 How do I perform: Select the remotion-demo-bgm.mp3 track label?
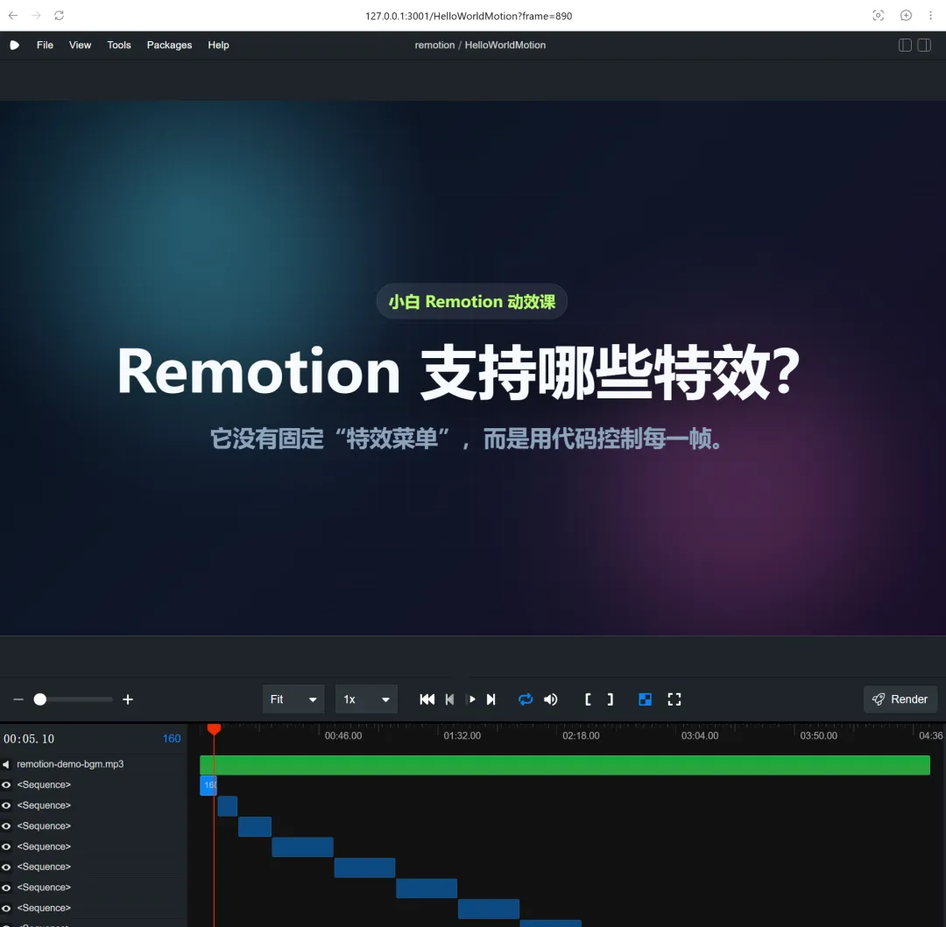[x=70, y=764]
